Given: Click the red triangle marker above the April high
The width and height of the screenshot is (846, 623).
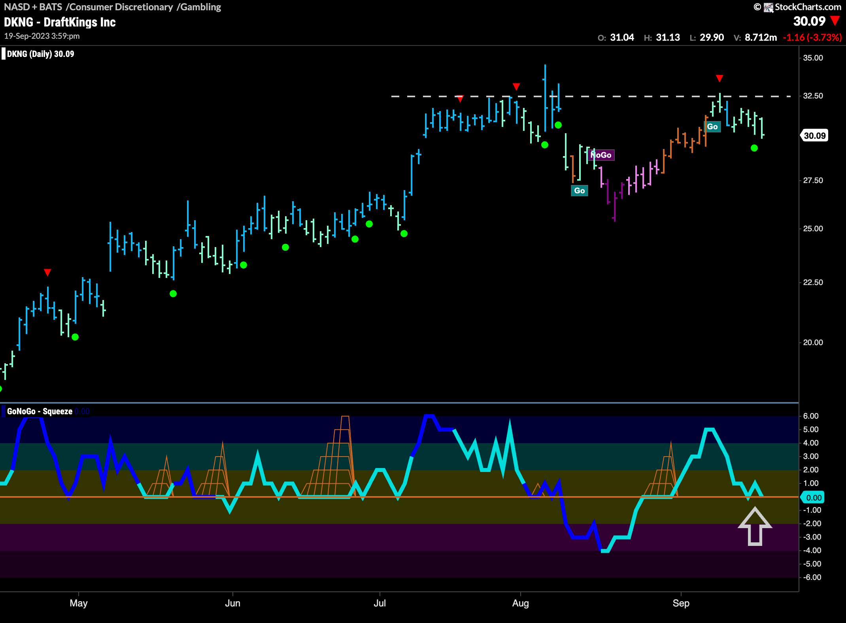Looking at the screenshot, I should [47, 272].
